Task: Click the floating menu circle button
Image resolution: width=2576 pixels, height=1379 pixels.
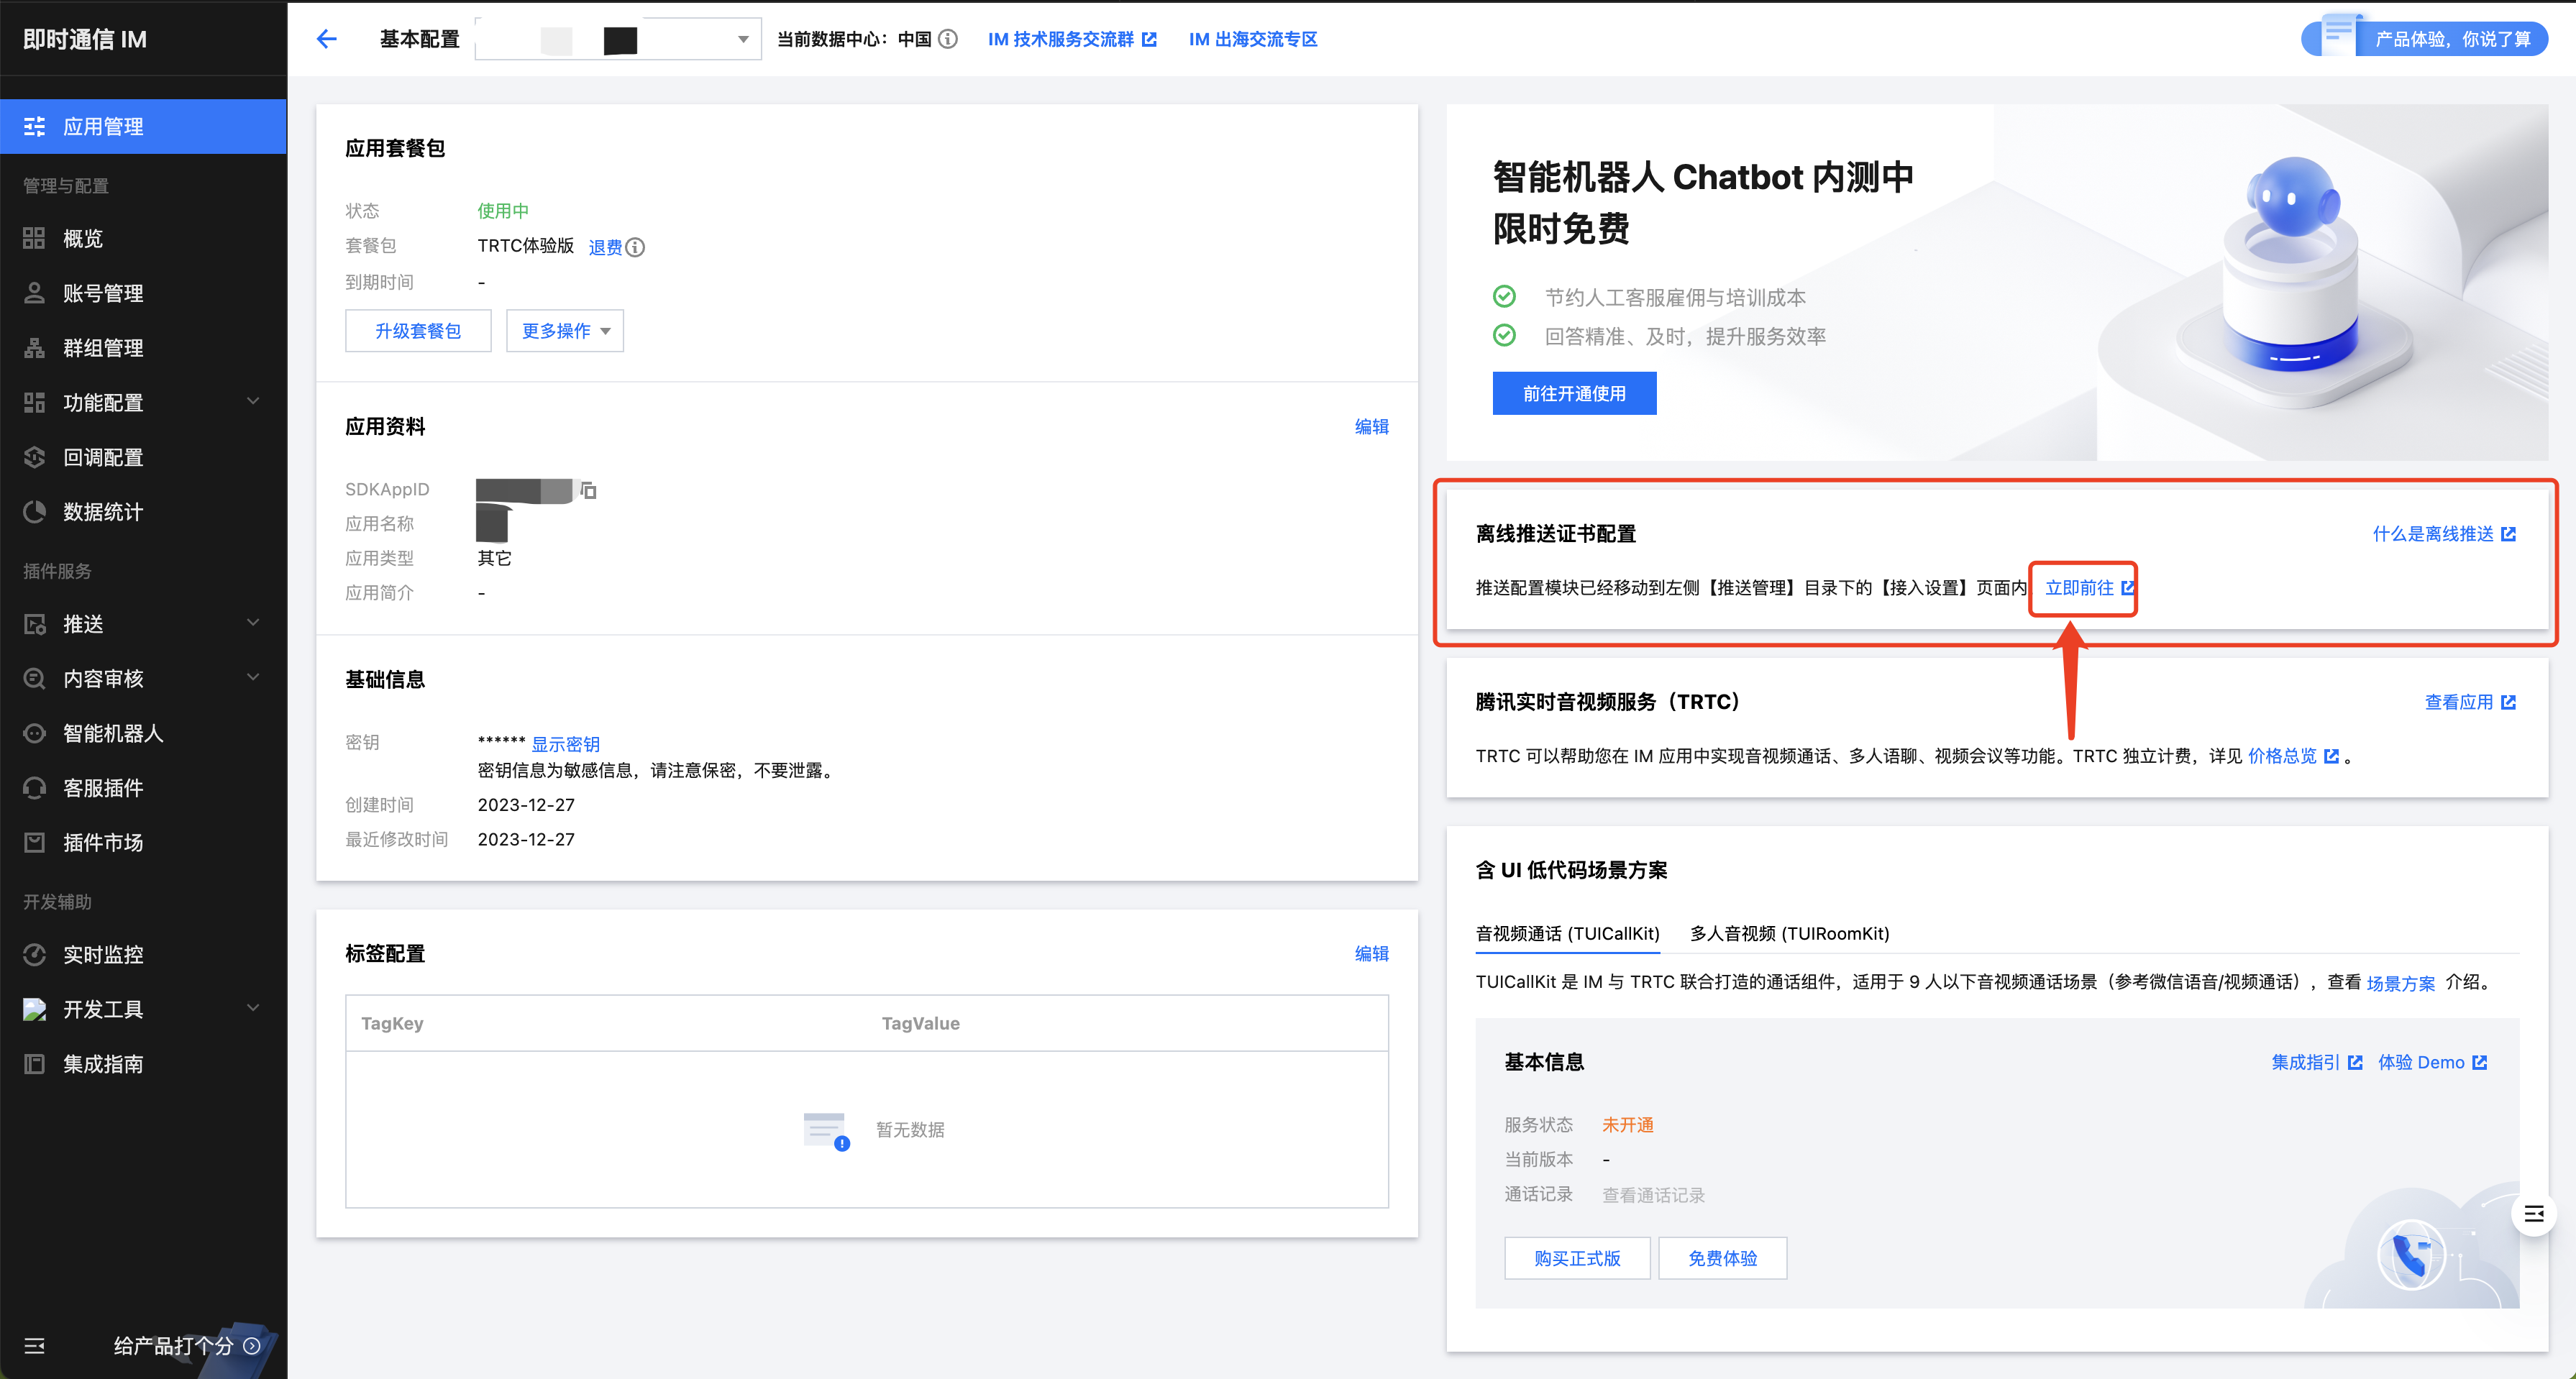Action: [x=2533, y=1214]
